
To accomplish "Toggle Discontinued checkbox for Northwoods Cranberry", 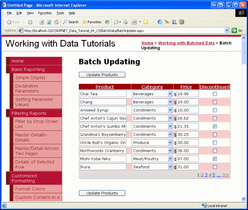I will coord(215,150).
